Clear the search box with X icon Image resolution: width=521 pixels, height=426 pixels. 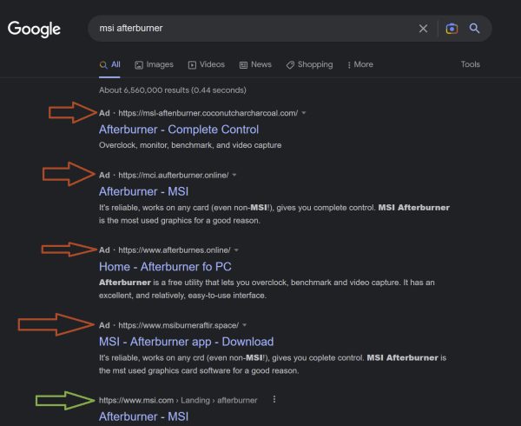tap(423, 29)
